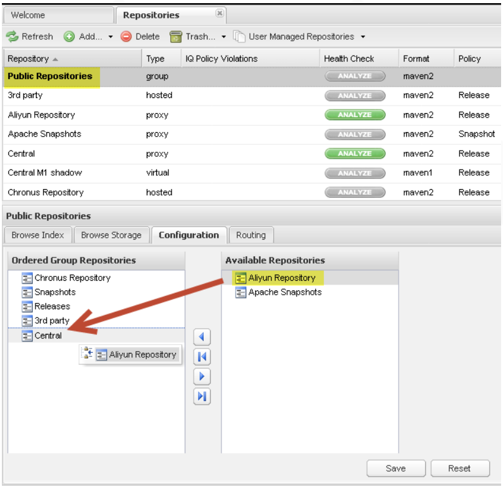The image size is (503, 487).
Task: Select the Configuration tab
Action: pos(189,235)
